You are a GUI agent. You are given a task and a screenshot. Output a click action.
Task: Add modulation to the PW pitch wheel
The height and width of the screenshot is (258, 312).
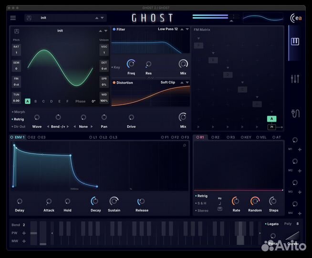(24, 233)
